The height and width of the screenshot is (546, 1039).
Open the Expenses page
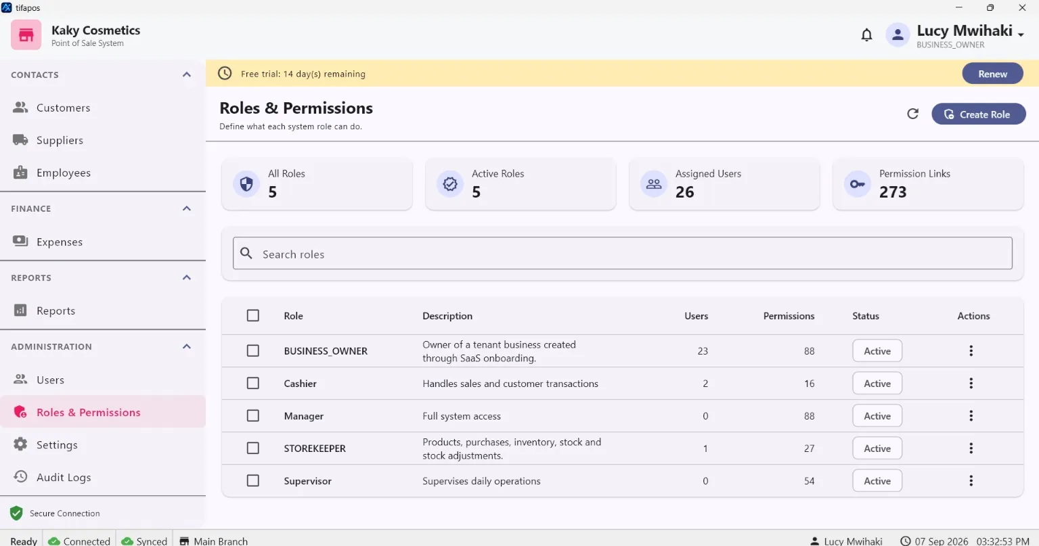pyautogui.click(x=103, y=242)
